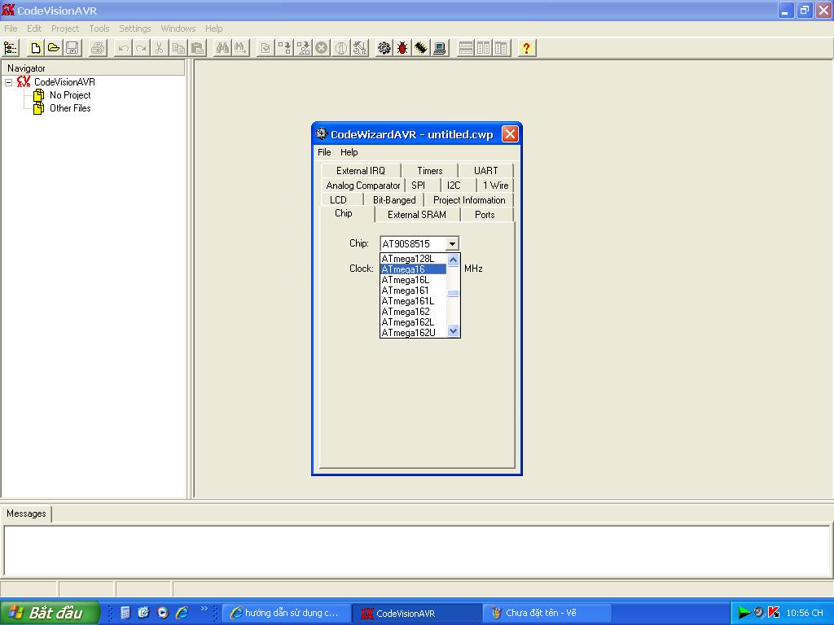Image resolution: width=834 pixels, height=625 pixels.
Task: Switch to the External IRQ tab
Action: pyautogui.click(x=361, y=171)
